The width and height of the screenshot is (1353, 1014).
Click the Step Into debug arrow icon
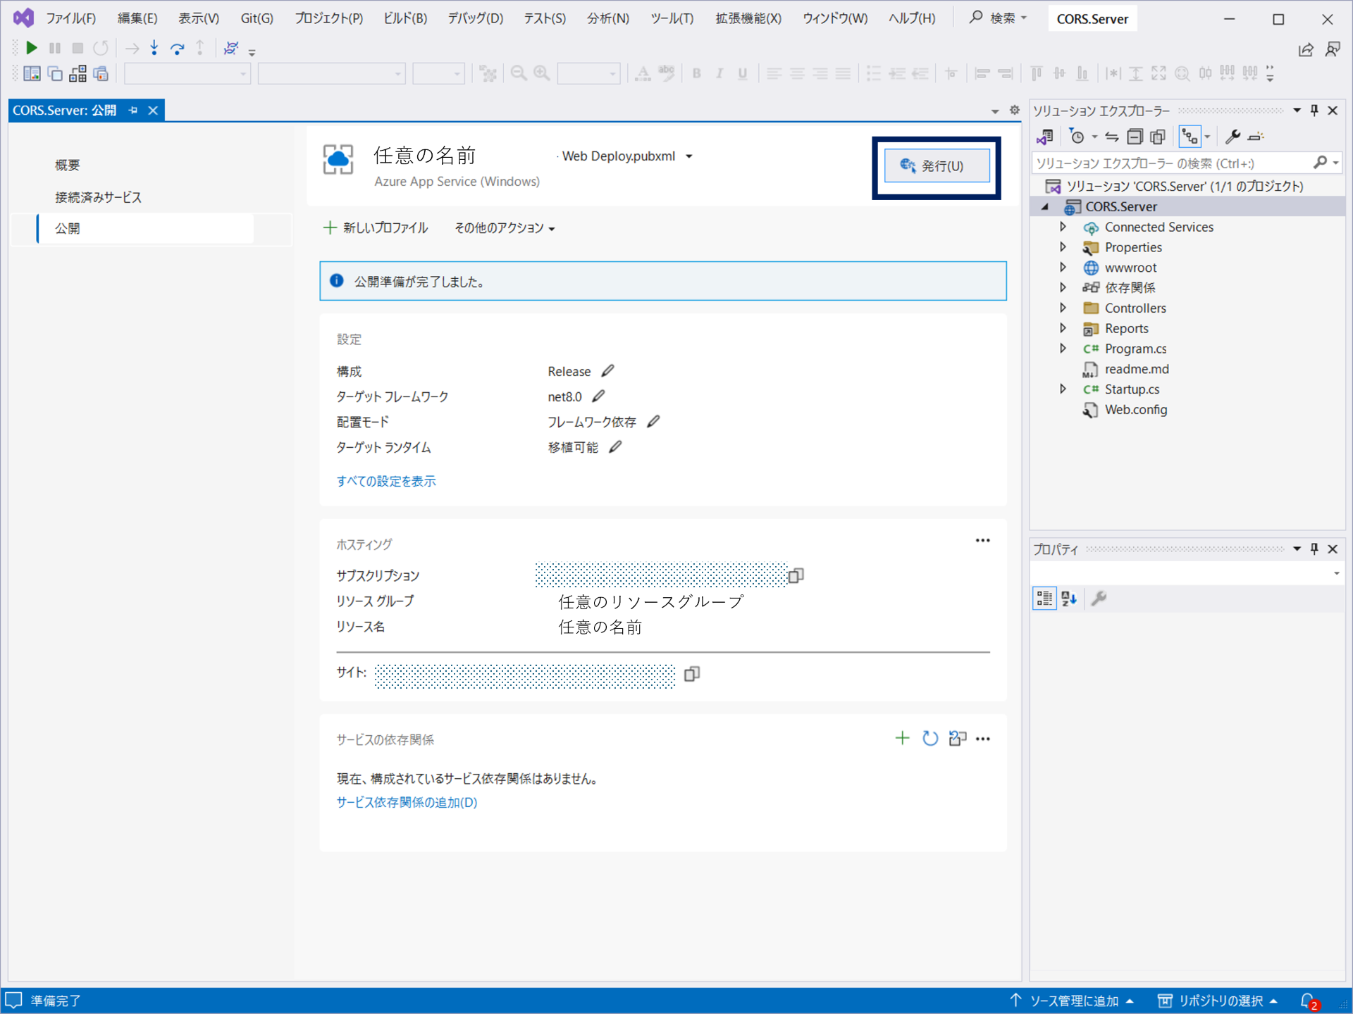click(x=154, y=48)
